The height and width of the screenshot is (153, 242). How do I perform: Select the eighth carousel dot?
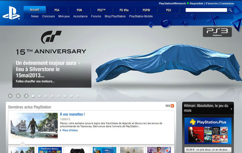coord(77,96)
